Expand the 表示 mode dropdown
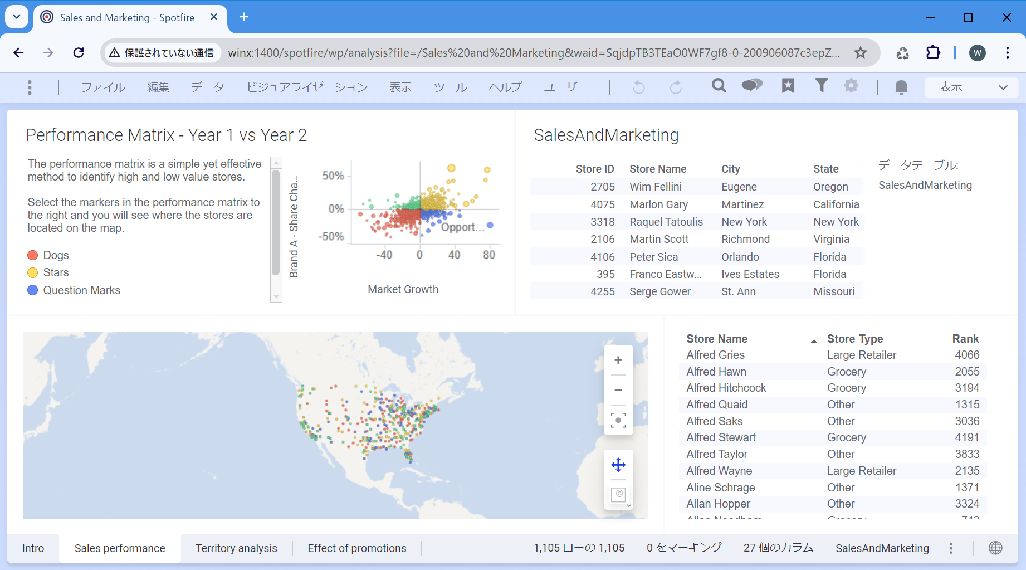Viewport: 1026px width, 570px height. point(971,87)
